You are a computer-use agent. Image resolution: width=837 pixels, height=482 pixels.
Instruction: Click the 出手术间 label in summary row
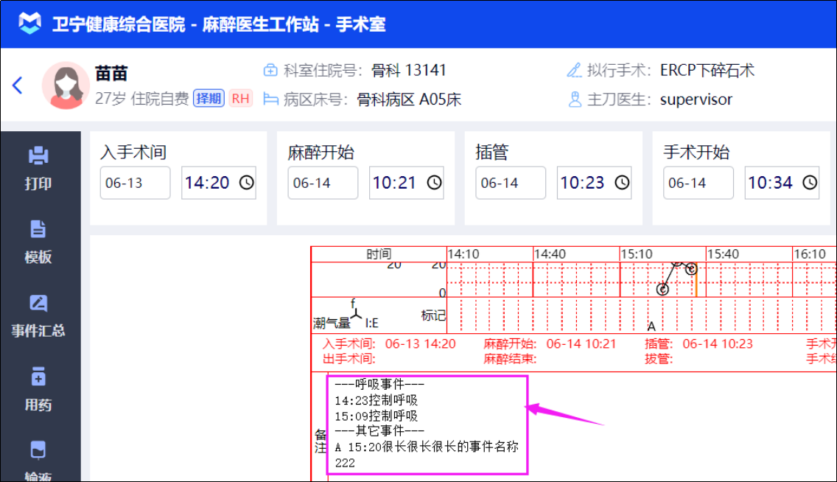[349, 359]
